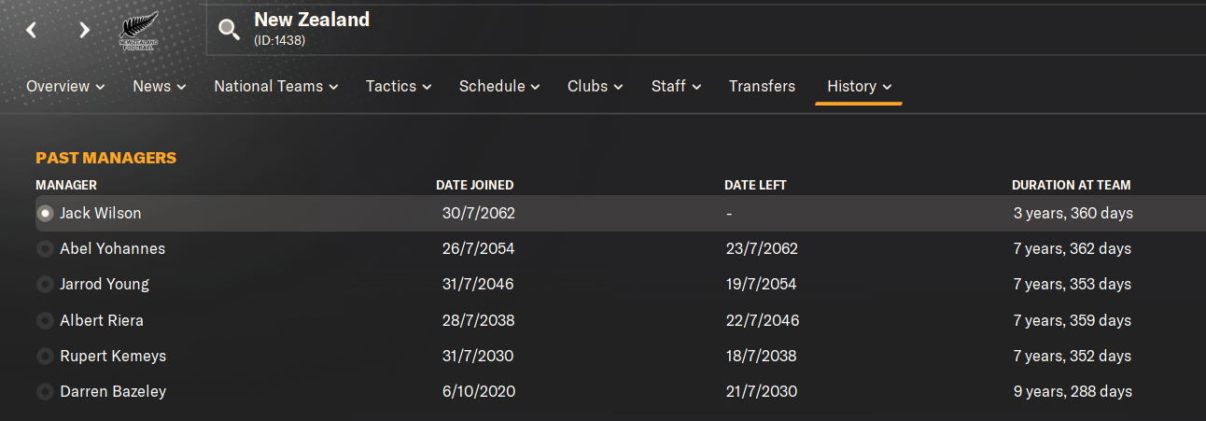
Task: Select Darren Bazeley's radio button
Action: point(44,392)
